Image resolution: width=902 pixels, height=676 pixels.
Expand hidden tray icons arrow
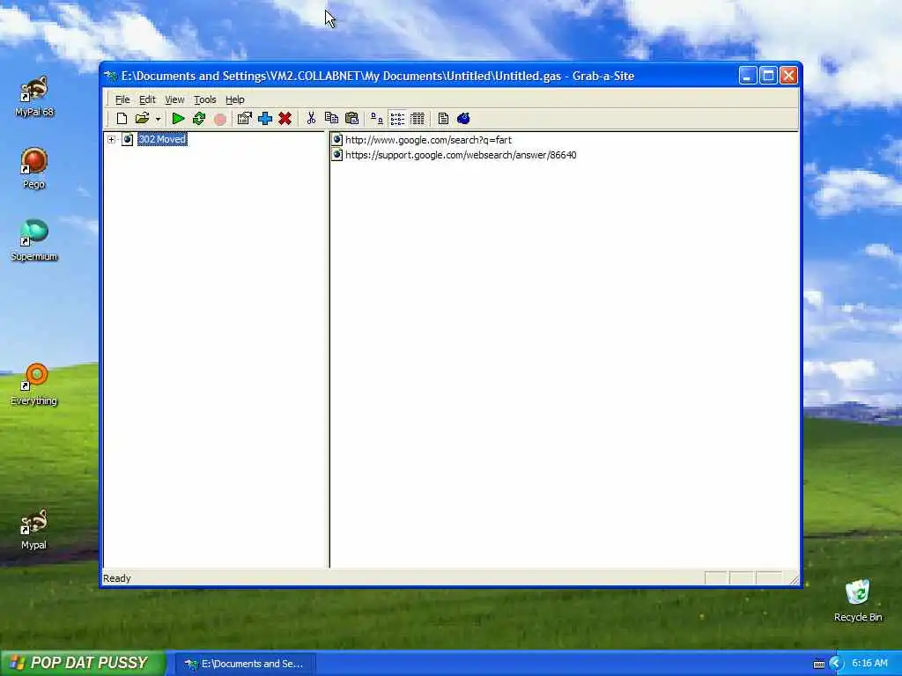pyautogui.click(x=836, y=664)
